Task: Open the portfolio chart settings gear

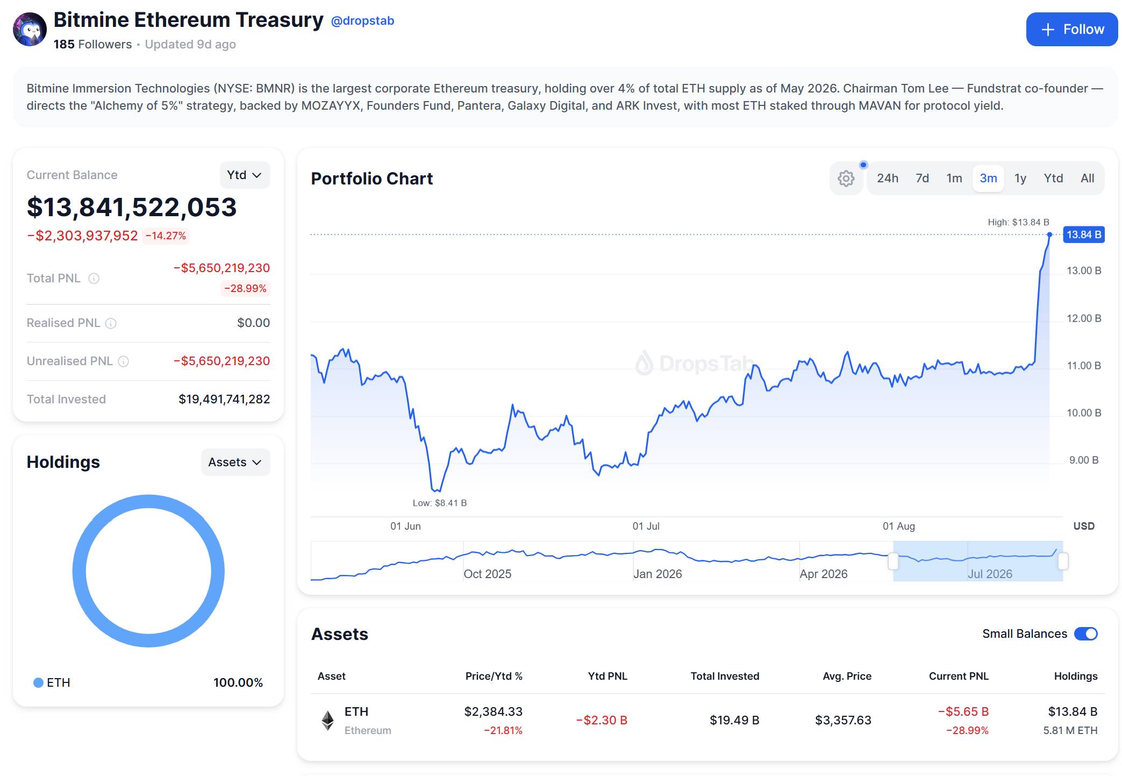Action: [846, 179]
